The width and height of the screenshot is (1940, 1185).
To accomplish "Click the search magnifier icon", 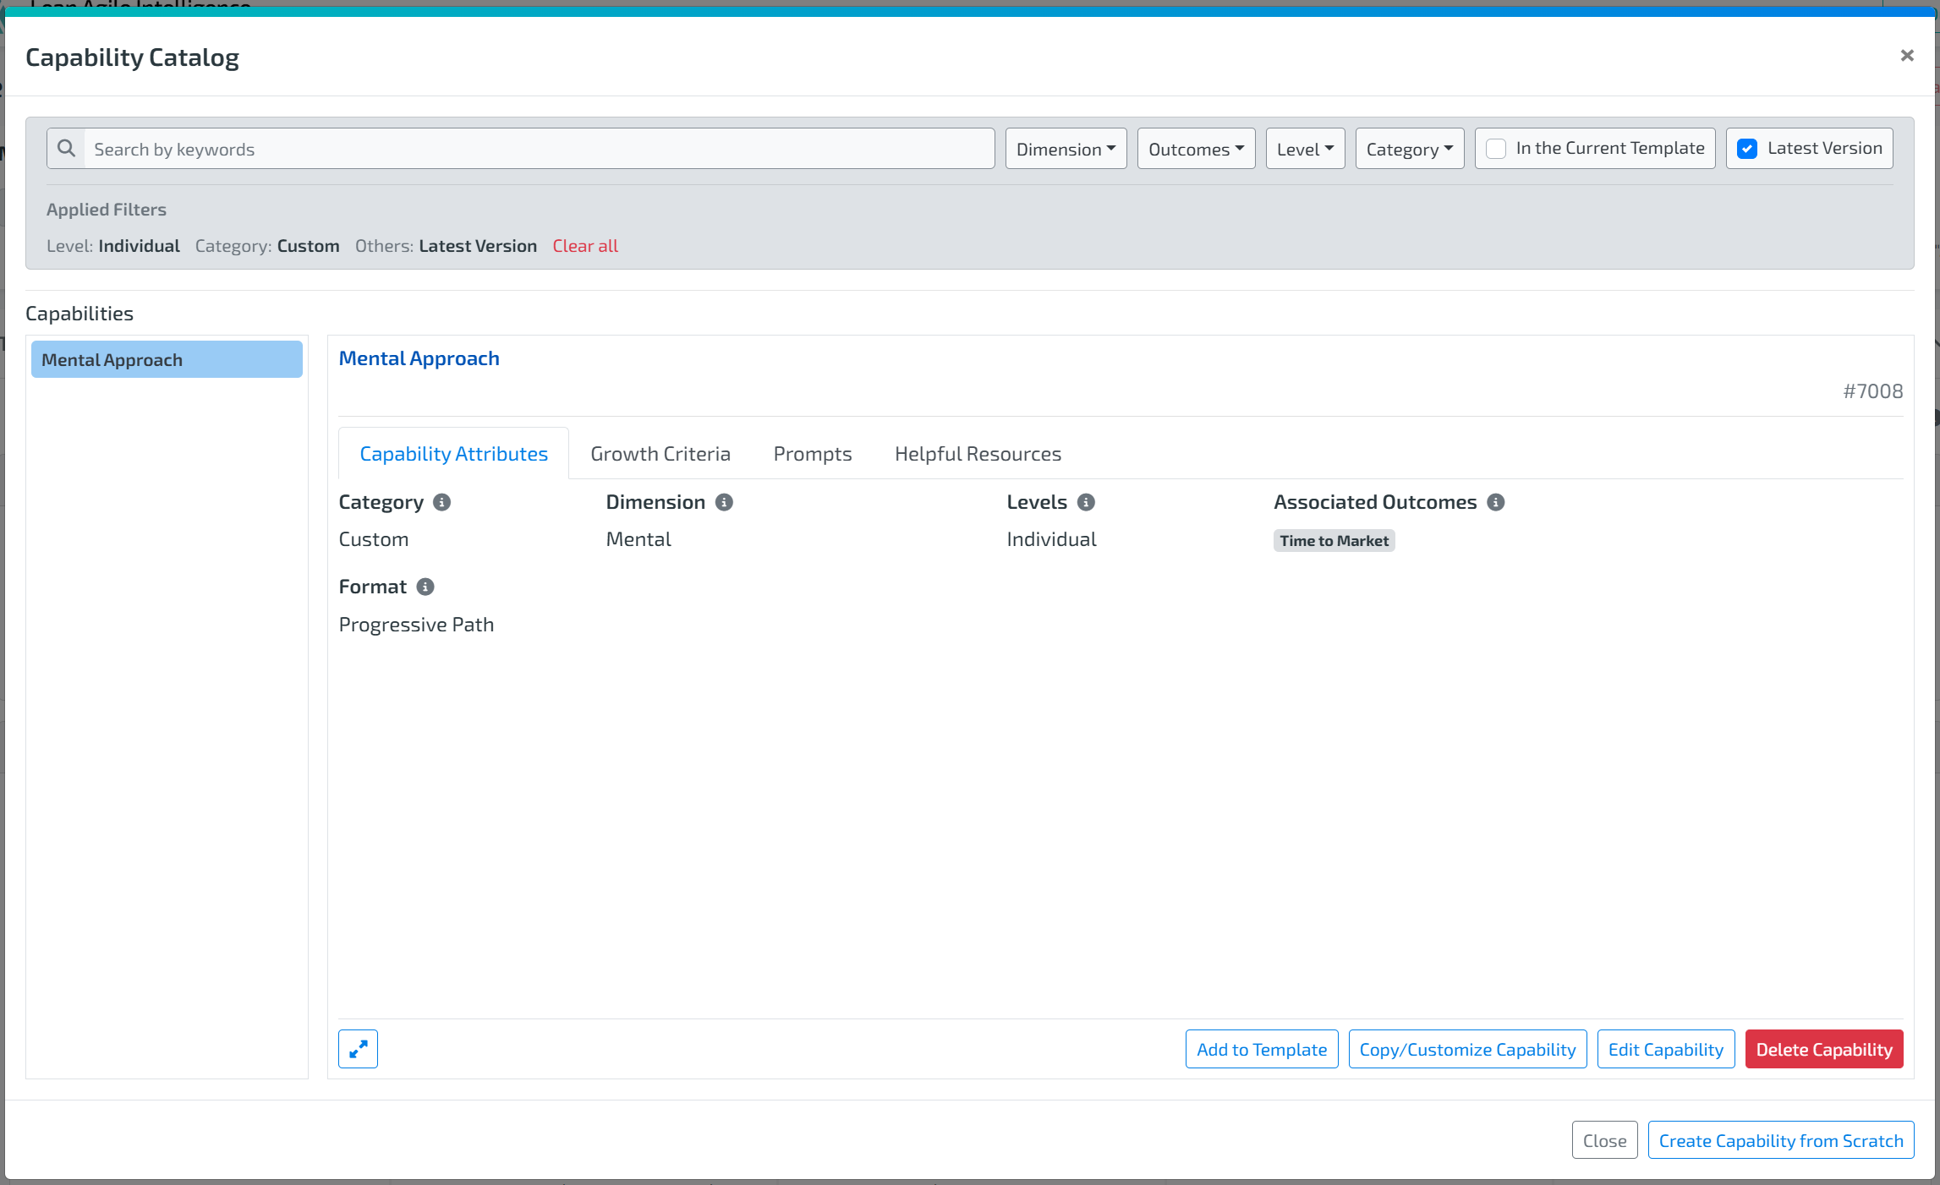I will [x=66, y=149].
